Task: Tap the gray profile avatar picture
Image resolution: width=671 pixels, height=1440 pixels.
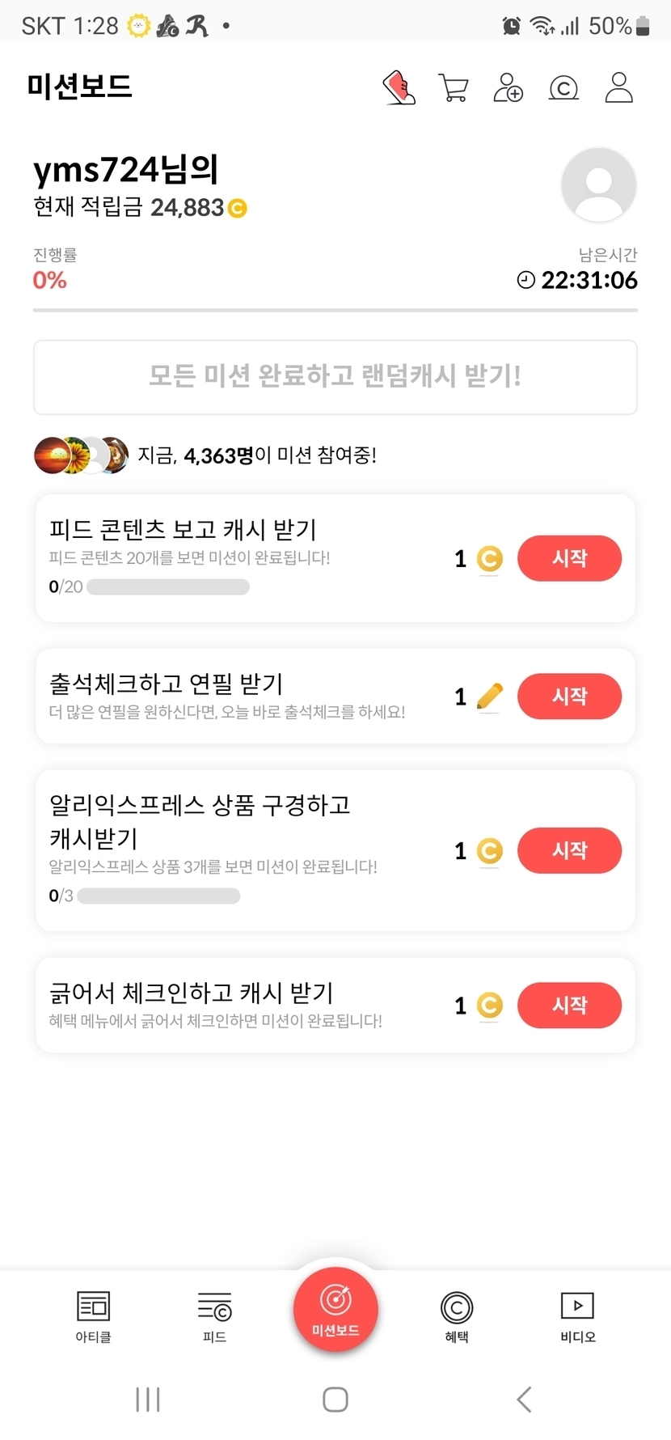Action: coord(598,185)
